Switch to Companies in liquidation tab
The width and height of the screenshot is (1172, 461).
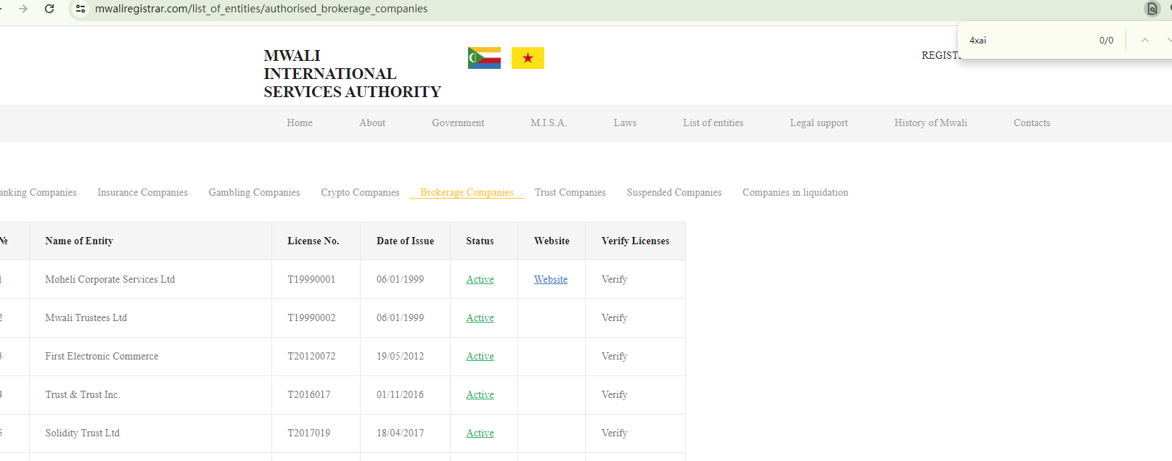pyautogui.click(x=795, y=193)
